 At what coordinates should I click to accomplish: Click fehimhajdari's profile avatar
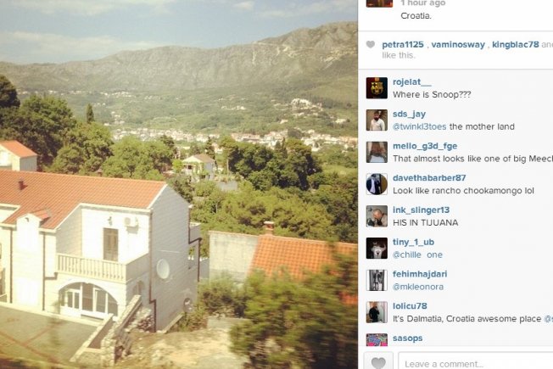click(x=377, y=280)
